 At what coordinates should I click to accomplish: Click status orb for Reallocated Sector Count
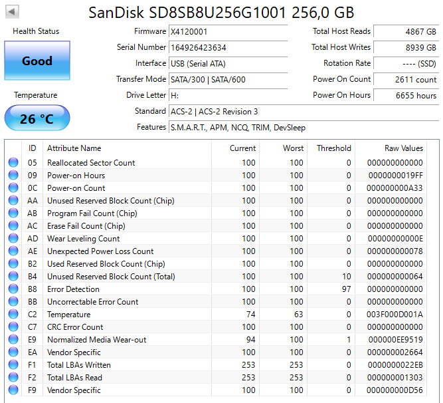click(13, 163)
